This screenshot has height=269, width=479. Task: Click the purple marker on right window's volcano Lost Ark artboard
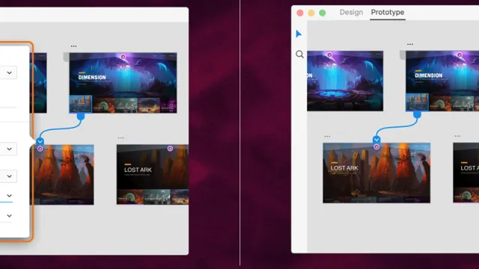(x=376, y=147)
